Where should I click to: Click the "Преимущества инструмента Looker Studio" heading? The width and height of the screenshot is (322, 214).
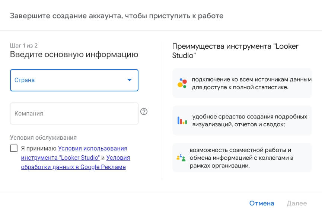click(x=235, y=51)
